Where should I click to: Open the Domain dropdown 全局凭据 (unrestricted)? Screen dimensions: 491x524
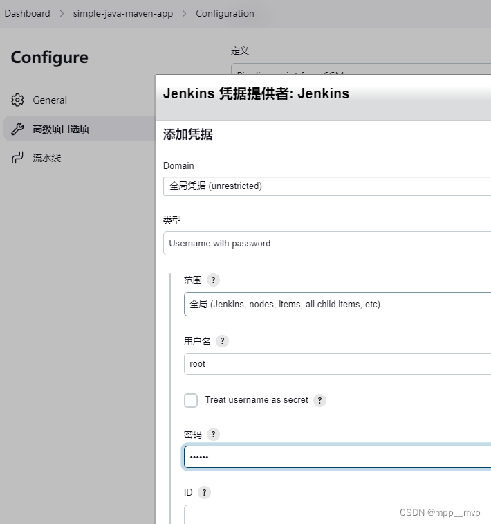[327, 186]
